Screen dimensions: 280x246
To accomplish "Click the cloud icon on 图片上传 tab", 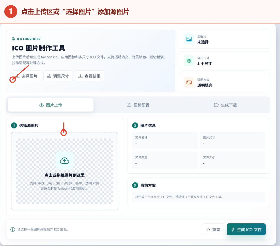I will 41,105.
